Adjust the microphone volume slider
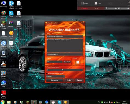The image size is (130, 104). pyautogui.click(x=112, y=8)
